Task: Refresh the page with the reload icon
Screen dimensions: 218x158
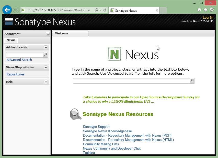Action: click(105, 10)
